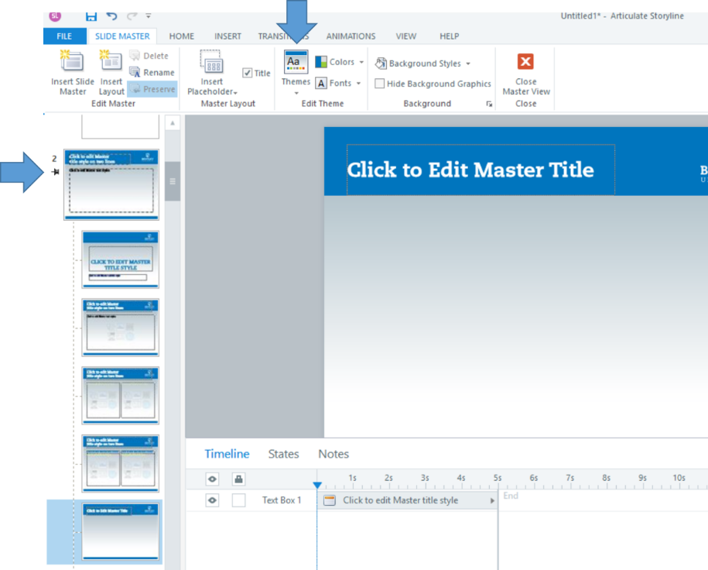
Task: Click the Insert Layout icon
Action: click(111, 61)
